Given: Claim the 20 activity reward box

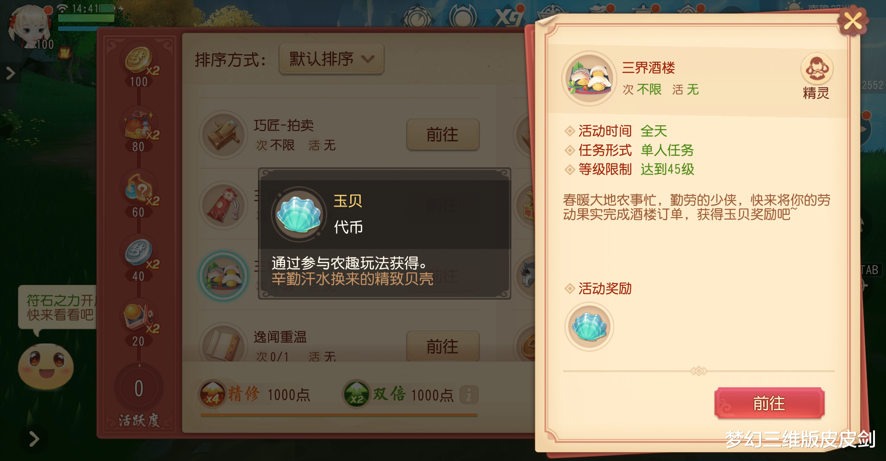Looking at the screenshot, I should click(x=139, y=317).
